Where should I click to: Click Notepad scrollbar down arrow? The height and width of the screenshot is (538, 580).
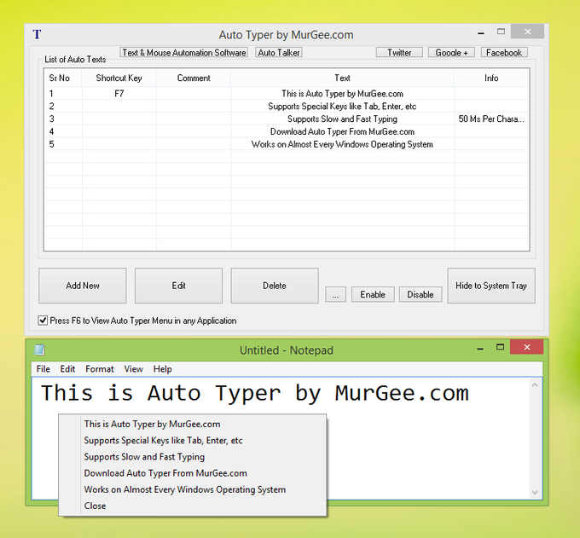click(x=535, y=492)
